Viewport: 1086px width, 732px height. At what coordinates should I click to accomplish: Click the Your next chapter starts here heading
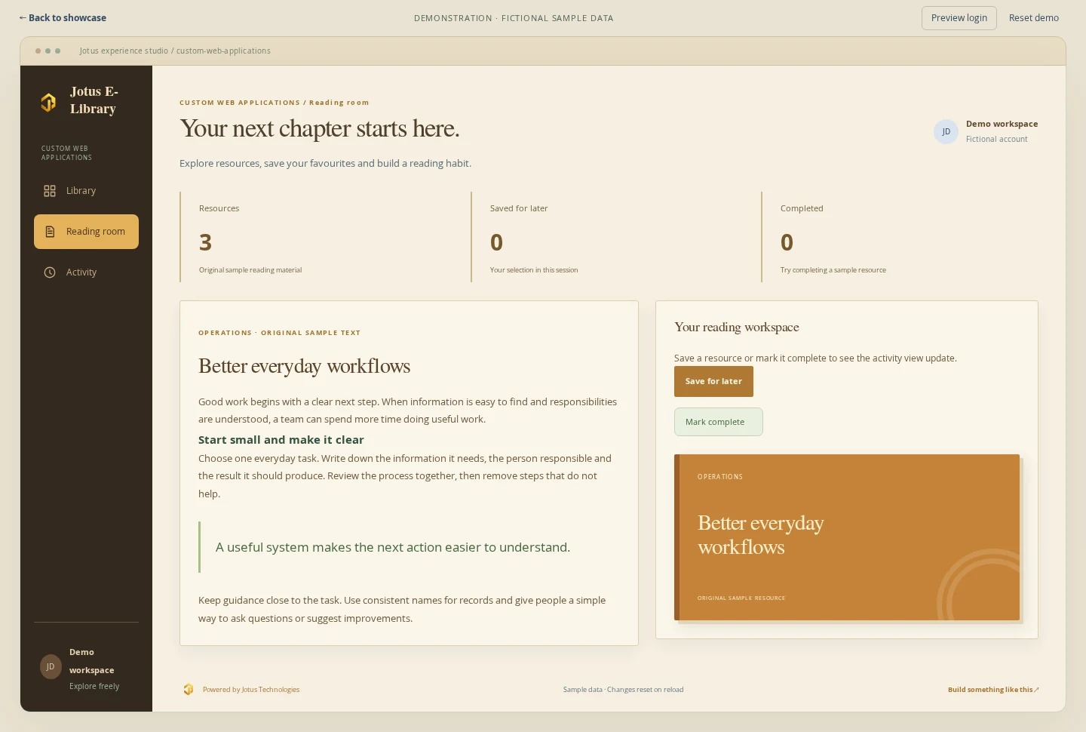[x=319, y=128]
